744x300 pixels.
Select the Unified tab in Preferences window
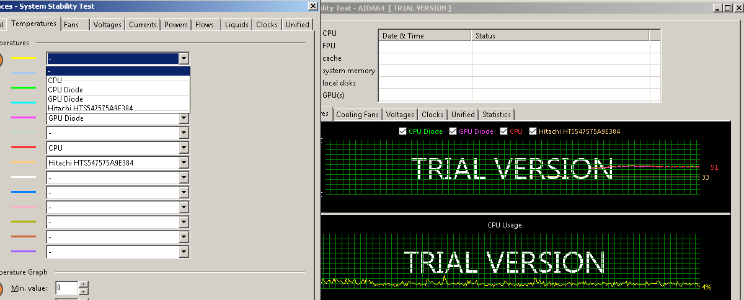(297, 25)
